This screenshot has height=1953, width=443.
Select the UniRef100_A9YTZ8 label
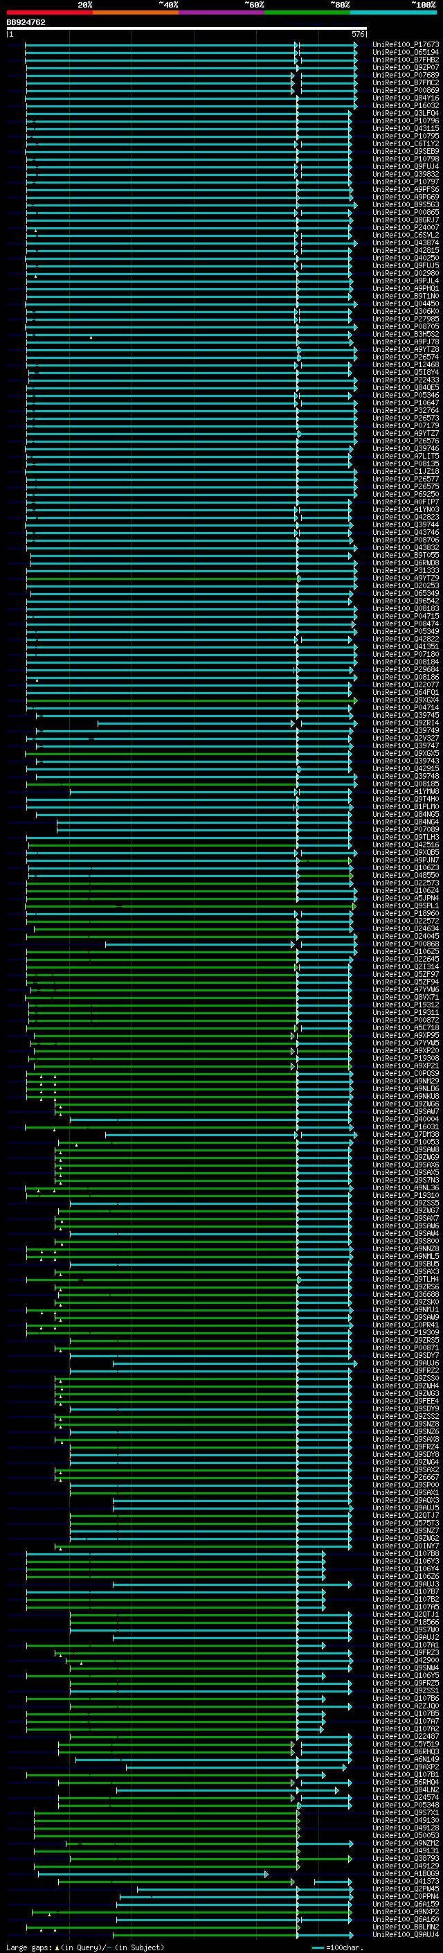[406, 349]
